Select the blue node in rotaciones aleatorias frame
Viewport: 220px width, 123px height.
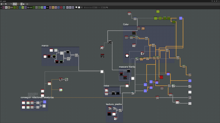click(x=45, y=102)
